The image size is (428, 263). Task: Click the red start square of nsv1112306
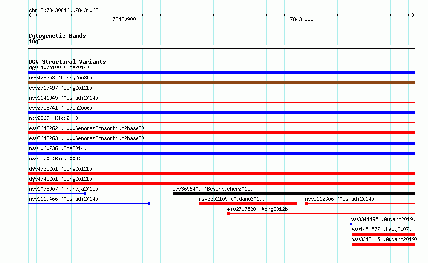pos(306,204)
